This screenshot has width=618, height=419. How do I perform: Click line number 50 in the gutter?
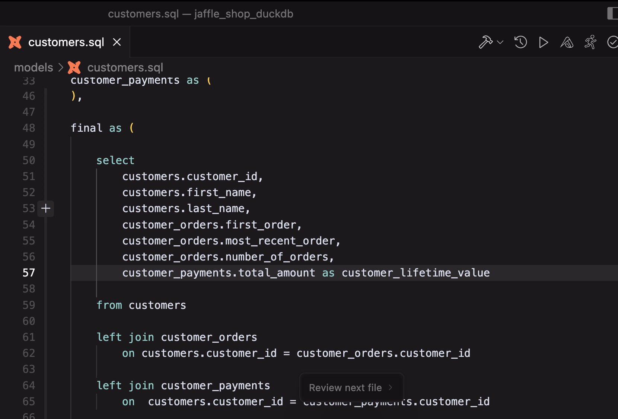tap(29, 160)
